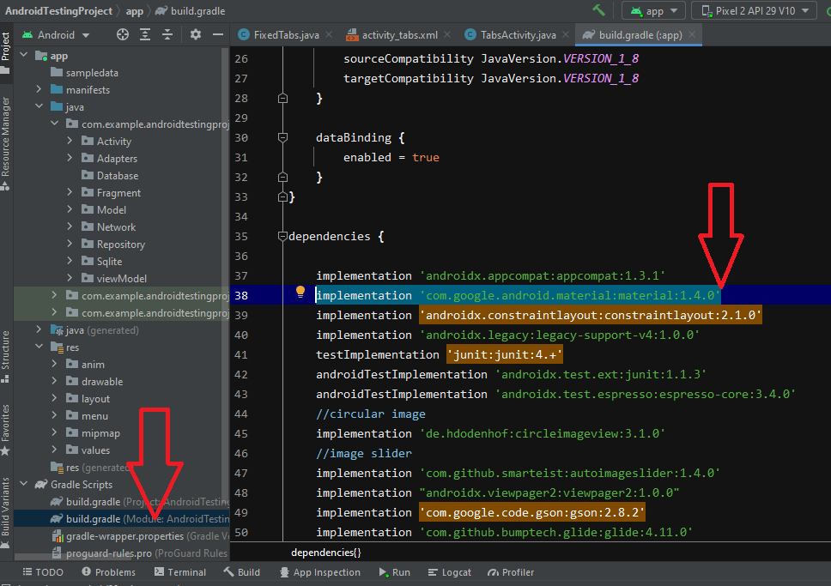This screenshot has width=831, height=586.
Task: Open gradle-wrapper.properties file
Action: pyautogui.click(x=140, y=535)
